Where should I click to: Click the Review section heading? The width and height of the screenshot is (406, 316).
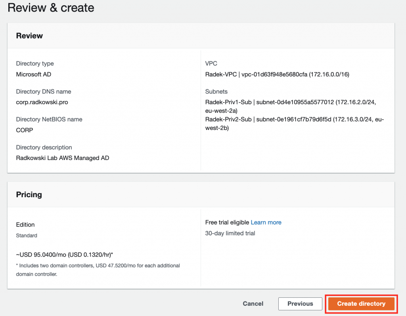tap(29, 36)
